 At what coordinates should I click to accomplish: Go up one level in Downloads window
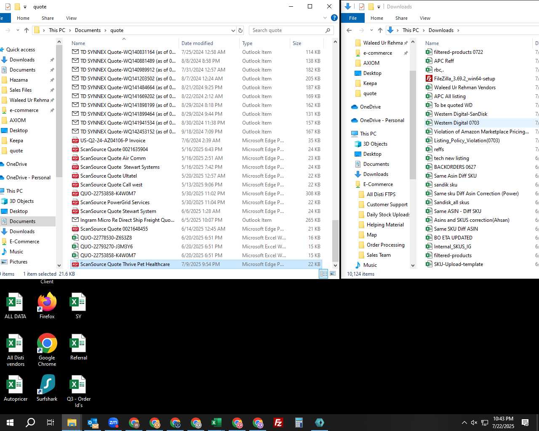point(380,30)
